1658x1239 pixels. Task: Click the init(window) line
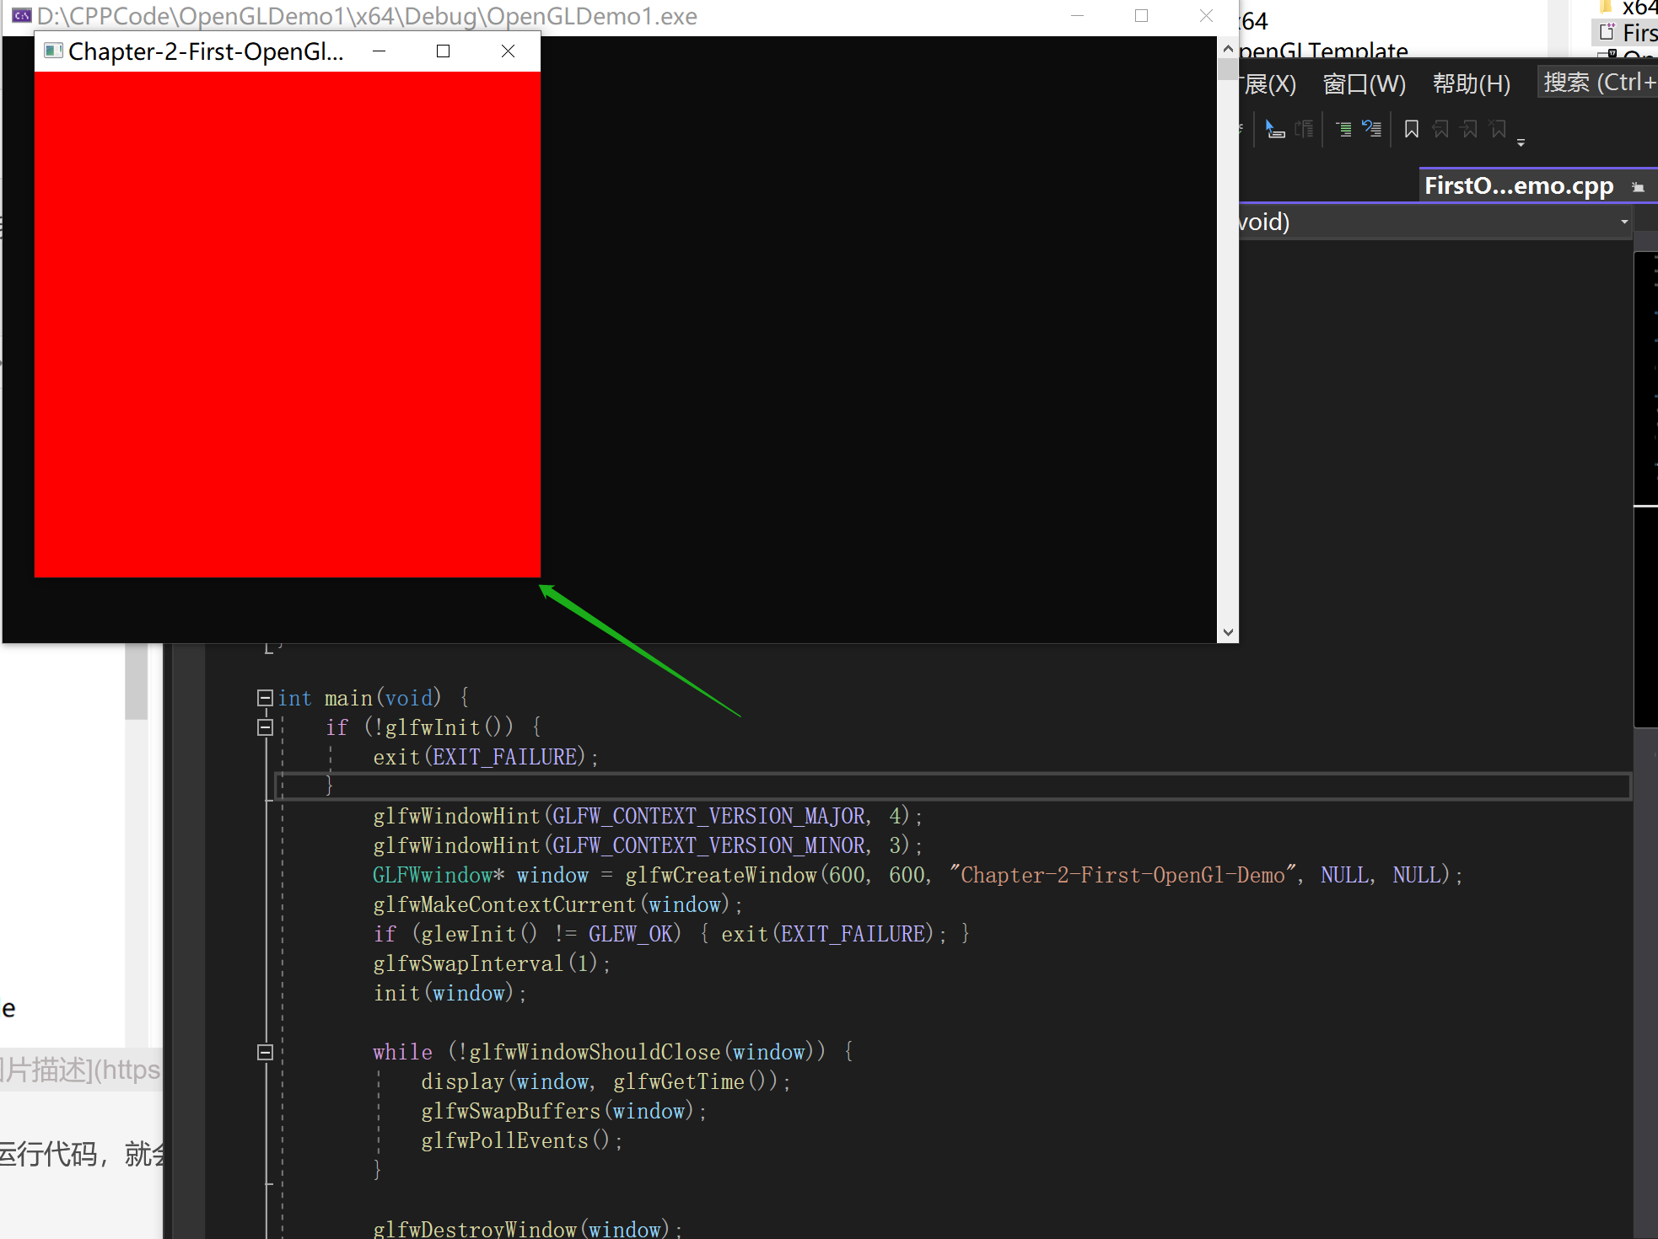click(x=450, y=993)
